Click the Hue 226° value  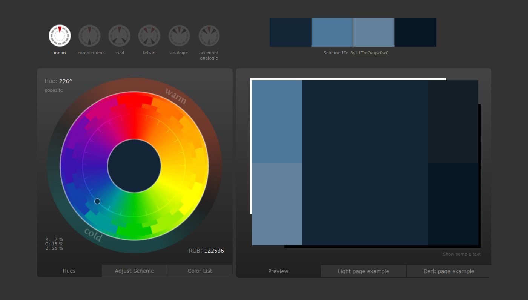coord(65,81)
